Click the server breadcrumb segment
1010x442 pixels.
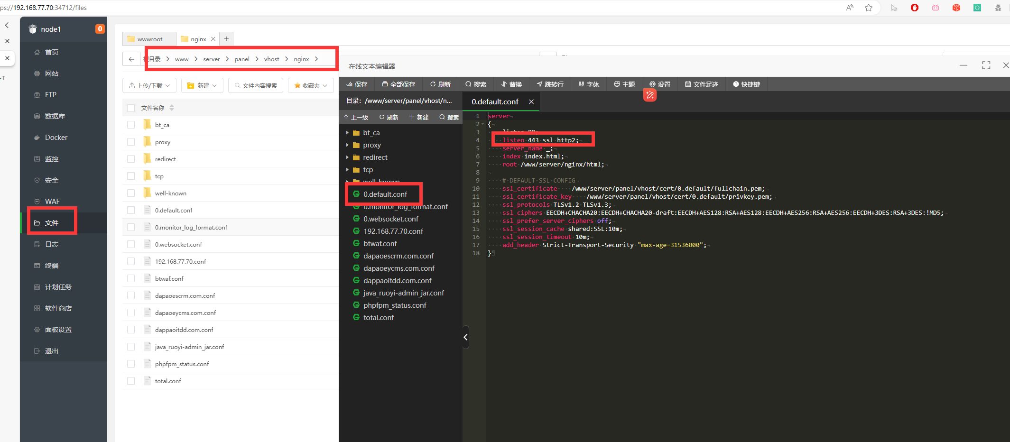click(x=212, y=59)
